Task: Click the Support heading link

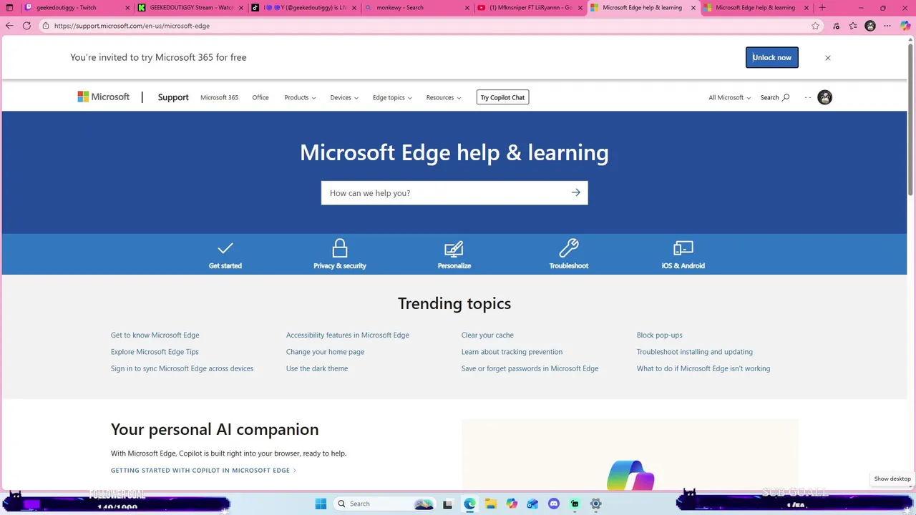Action: 173,97
